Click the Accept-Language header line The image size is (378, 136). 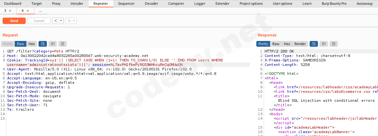pyautogui.click(x=42, y=78)
